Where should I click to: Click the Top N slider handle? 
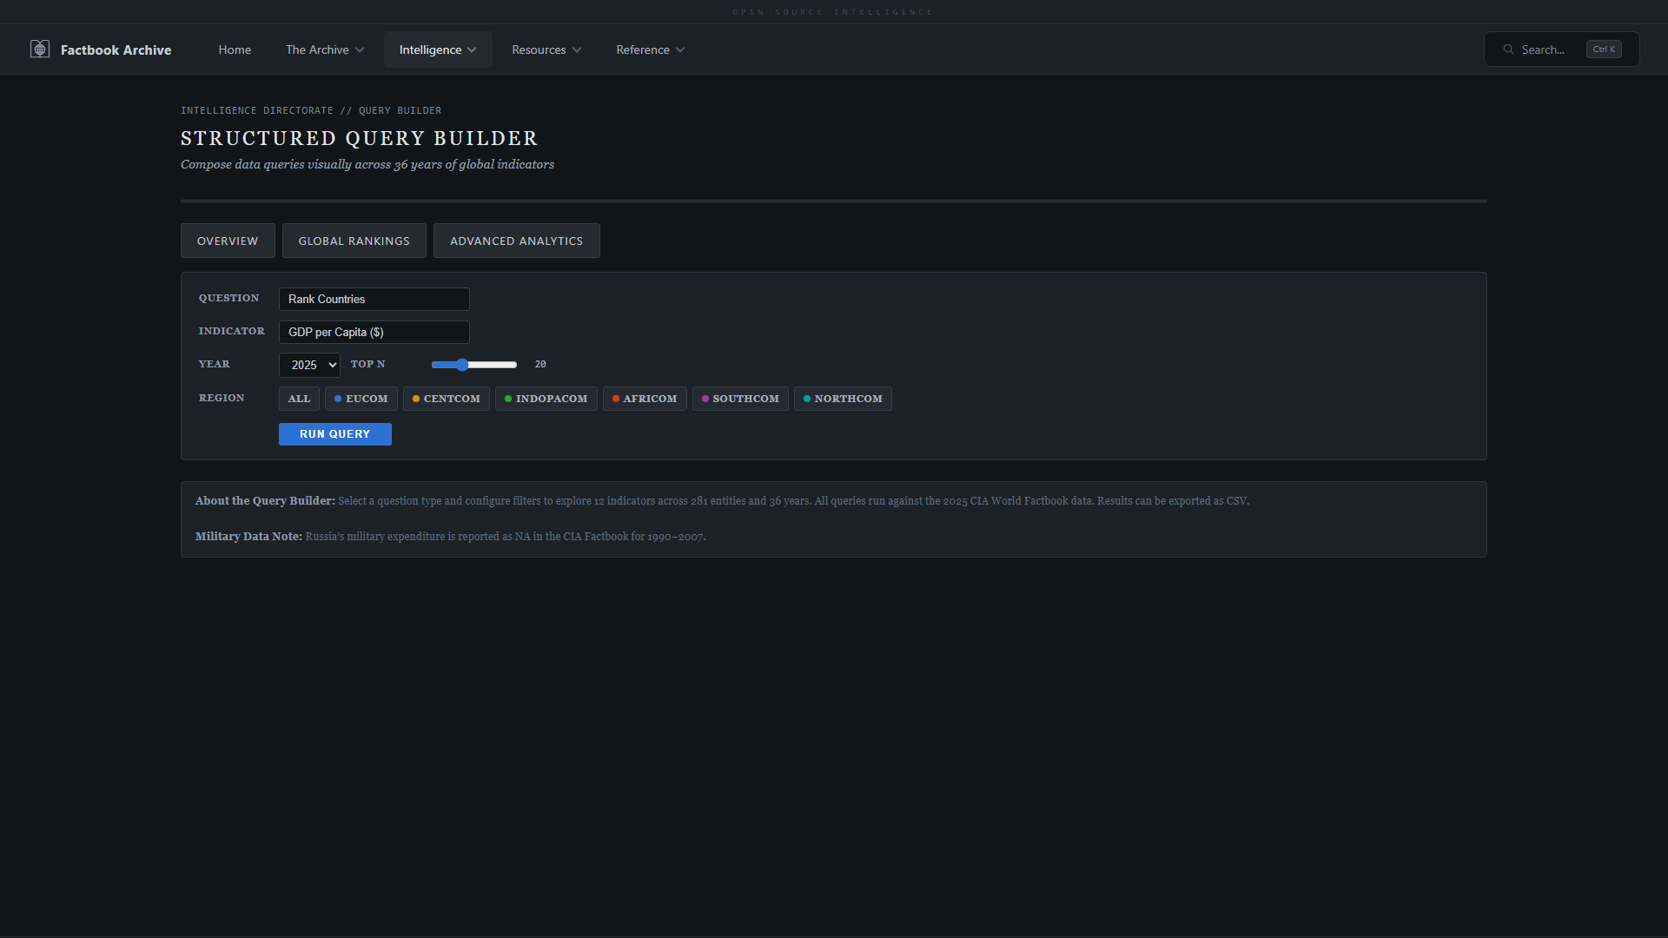[462, 365]
